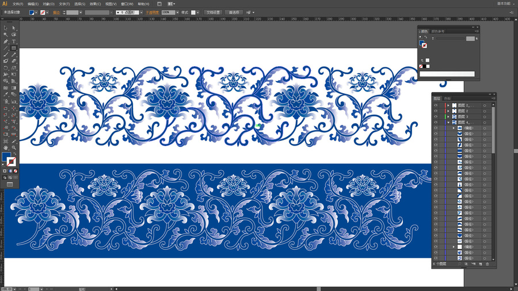Open the 效果(C) menu
The height and width of the screenshot is (291, 518).
pyautogui.click(x=95, y=4)
